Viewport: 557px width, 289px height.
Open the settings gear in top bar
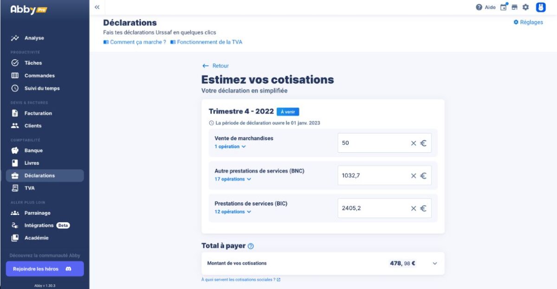(x=525, y=7)
